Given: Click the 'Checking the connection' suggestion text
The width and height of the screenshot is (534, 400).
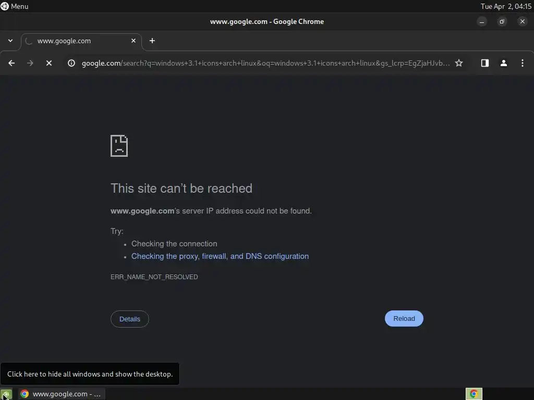Looking at the screenshot, I should coord(174,244).
